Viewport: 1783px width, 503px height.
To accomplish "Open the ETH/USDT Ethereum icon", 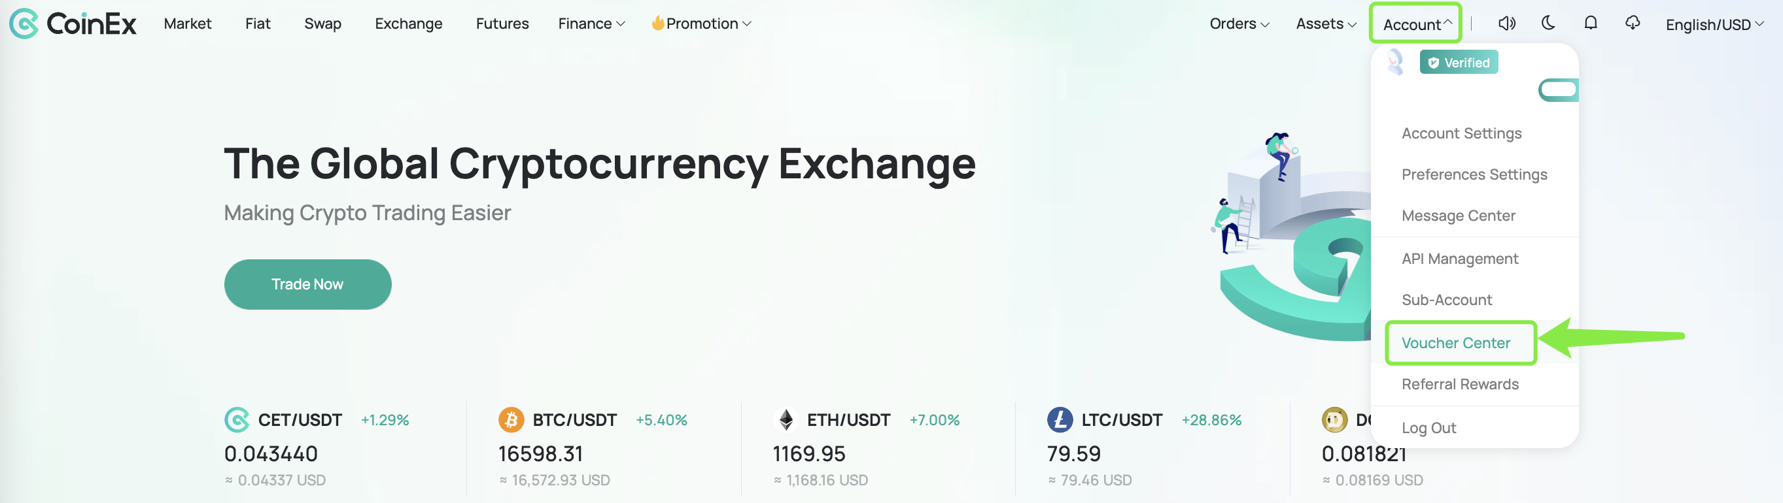I will point(786,419).
